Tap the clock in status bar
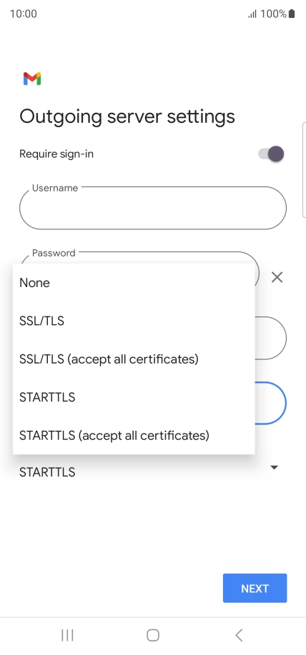 24,14
